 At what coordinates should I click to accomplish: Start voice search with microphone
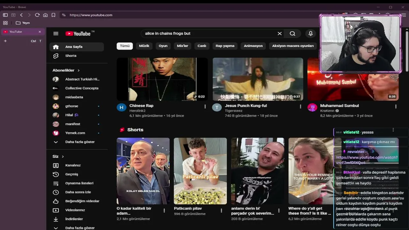[310, 34]
